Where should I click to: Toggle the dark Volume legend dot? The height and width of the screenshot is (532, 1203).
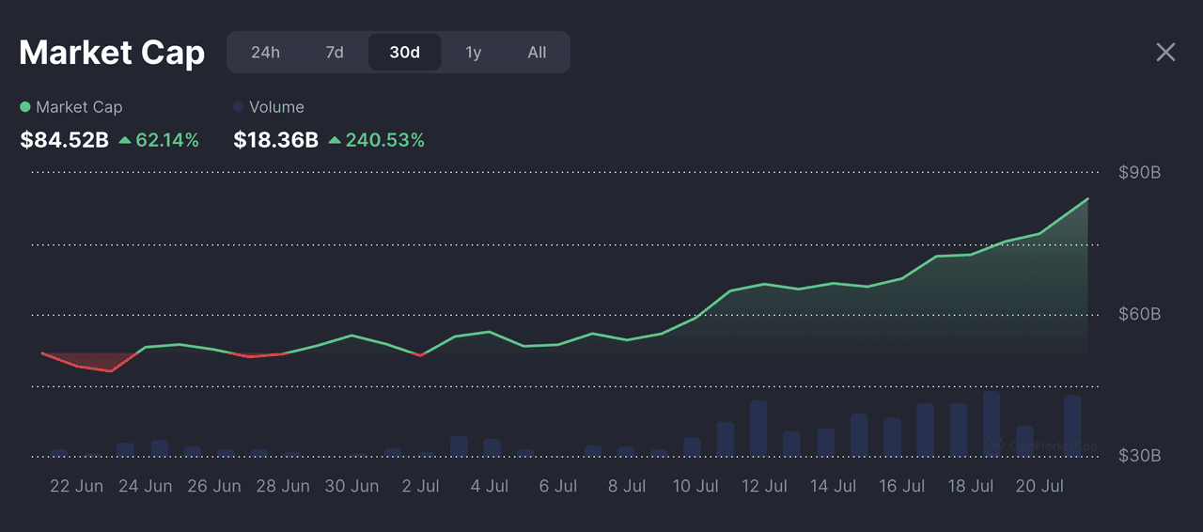[x=239, y=107]
